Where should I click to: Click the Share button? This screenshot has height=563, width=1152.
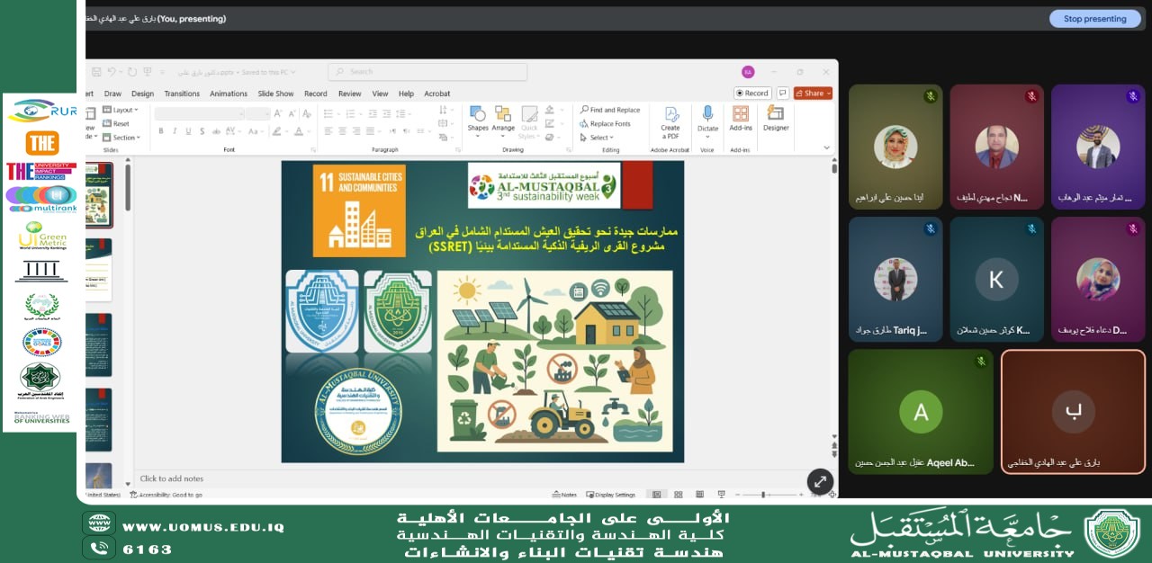pyautogui.click(x=813, y=93)
